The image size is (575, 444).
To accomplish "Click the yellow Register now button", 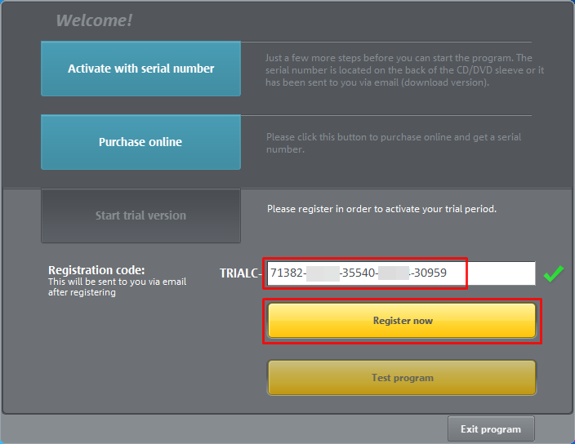I will click(402, 321).
